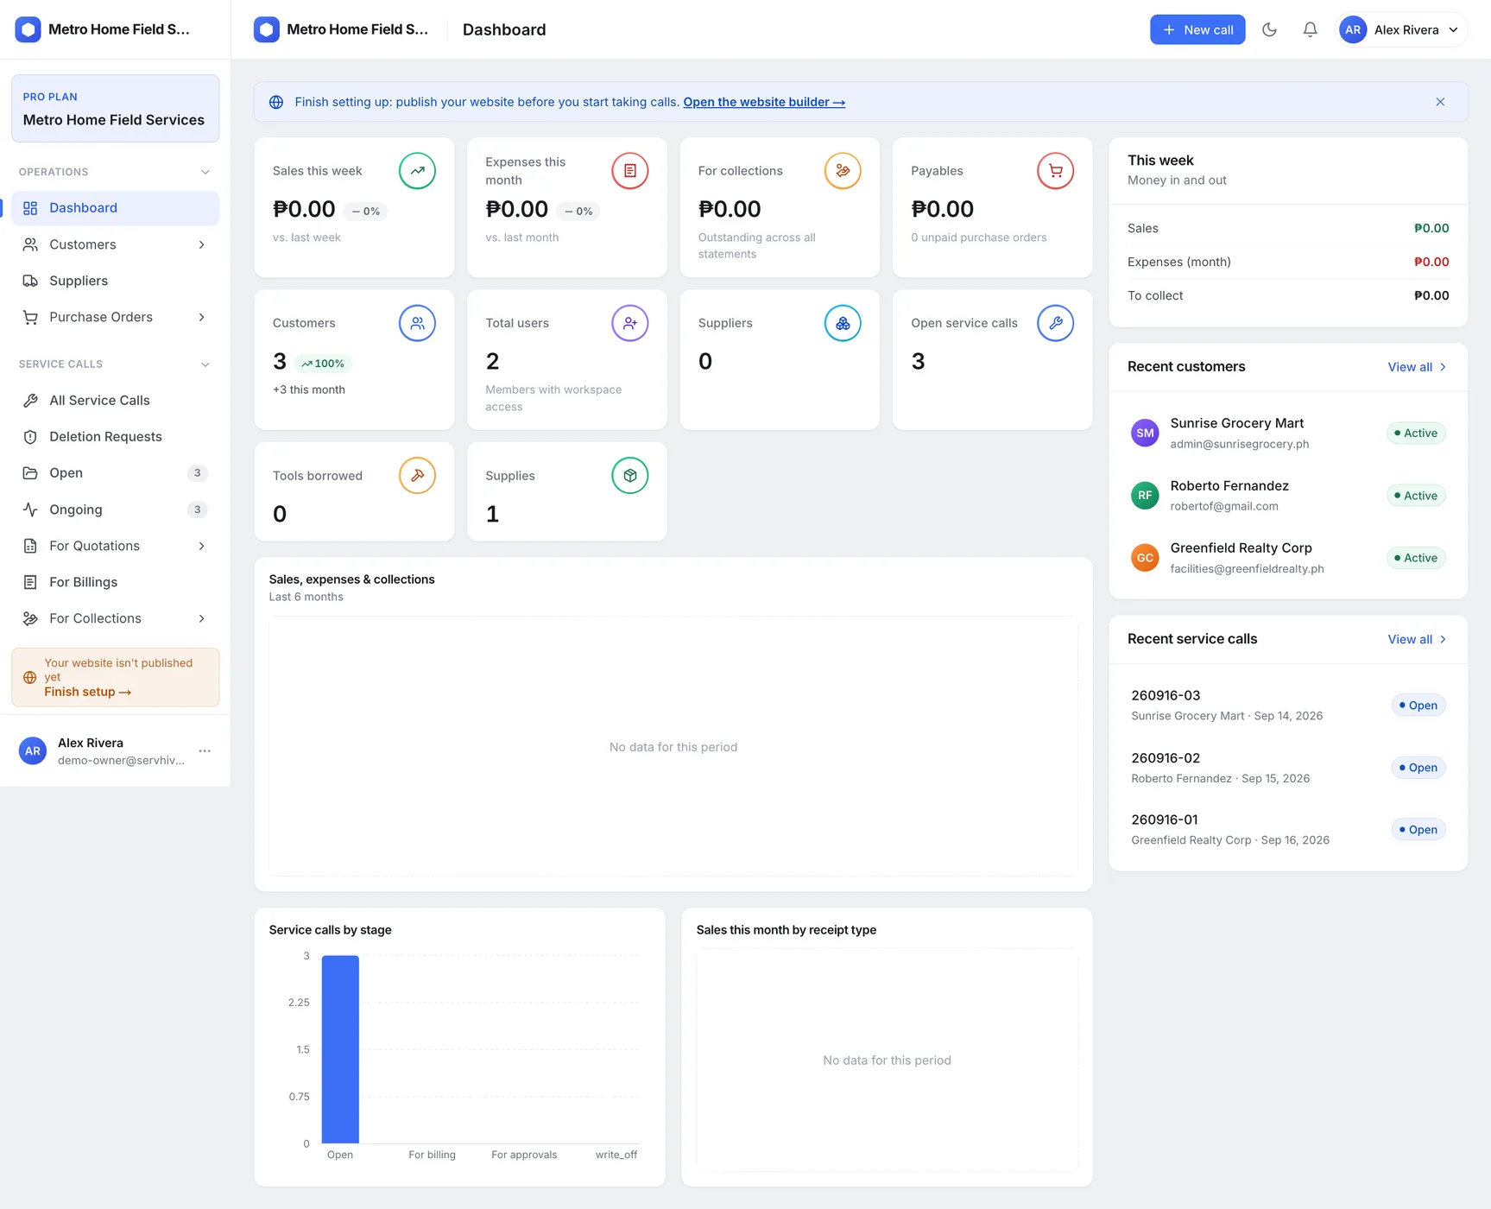Open notifications bell
The image size is (1491, 1209).
[1310, 29]
